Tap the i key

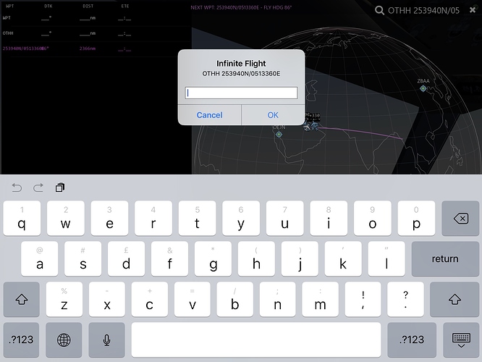329,219
